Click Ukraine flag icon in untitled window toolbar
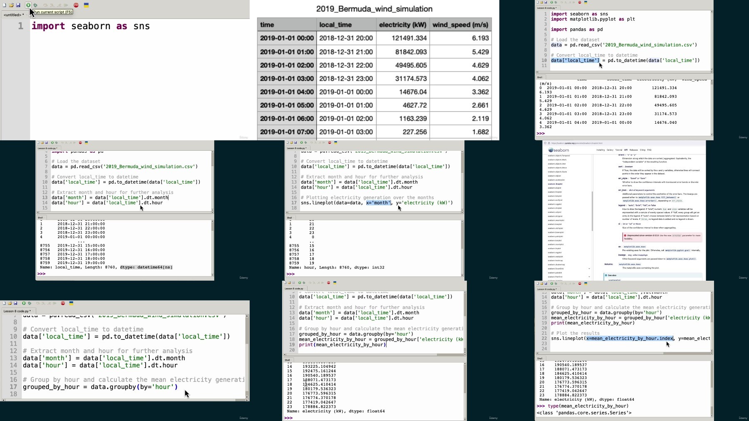This screenshot has height=421, width=749. click(x=86, y=5)
